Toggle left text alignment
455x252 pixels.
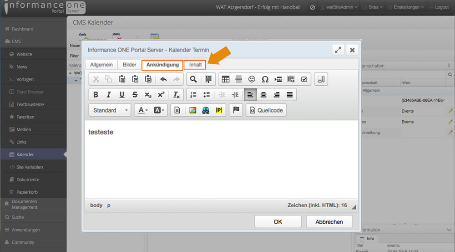[250, 95]
